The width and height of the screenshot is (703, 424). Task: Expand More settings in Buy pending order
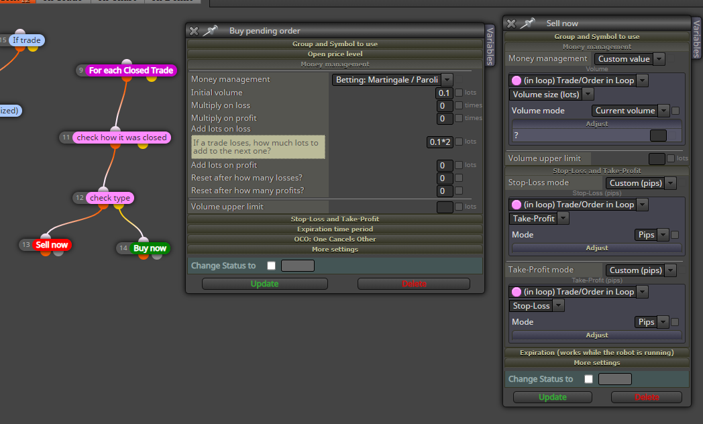(x=335, y=249)
